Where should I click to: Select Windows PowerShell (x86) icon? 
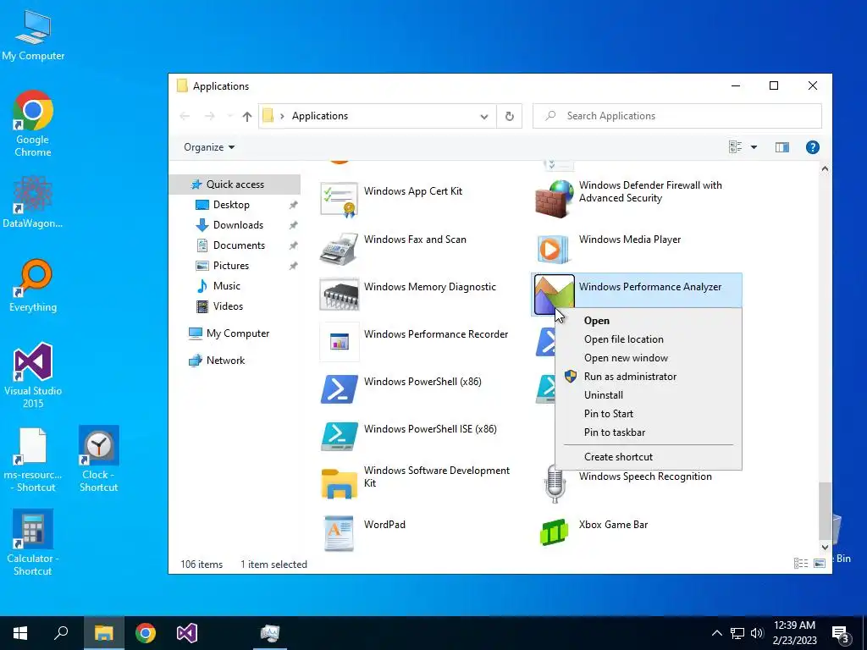pyautogui.click(x=339, y=389)
